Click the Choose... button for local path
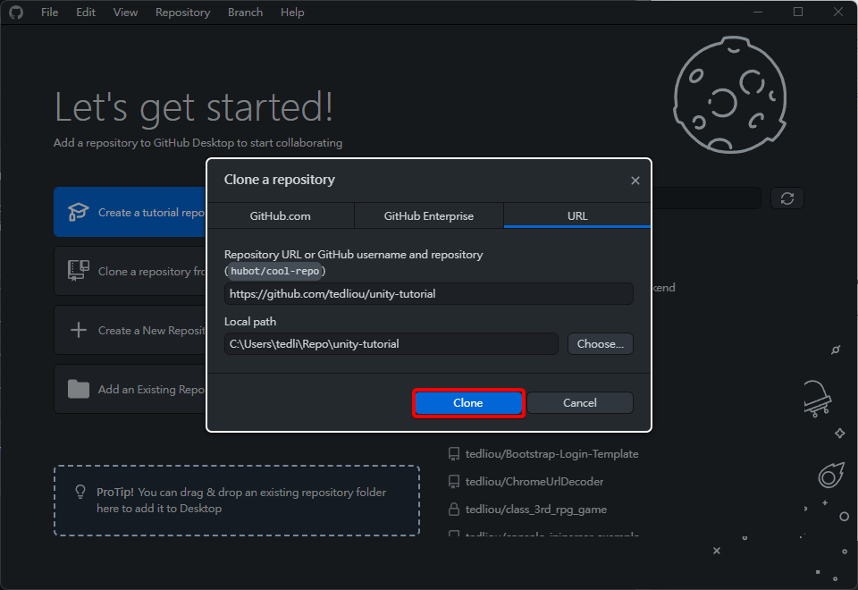Viewport: 858px width, 590px height. (601, 343)
